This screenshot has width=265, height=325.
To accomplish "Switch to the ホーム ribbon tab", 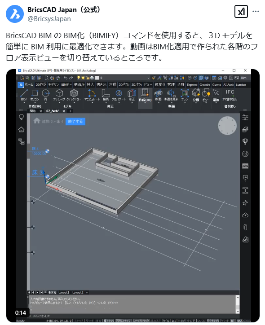I will point(29,84).
